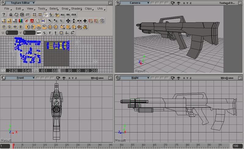244x149 pixels.
Task: Select the pointer-with-move tool
Action: [x=56, y=21]
